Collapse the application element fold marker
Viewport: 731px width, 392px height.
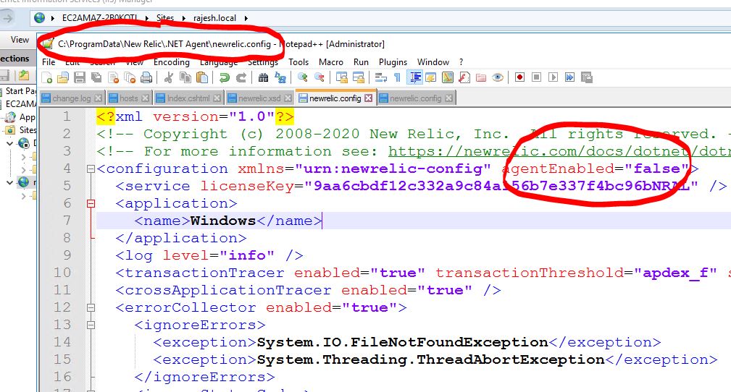click(x=91, y=204)
